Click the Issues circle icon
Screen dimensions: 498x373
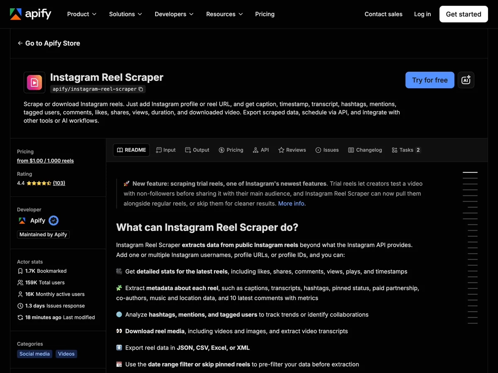318,150
